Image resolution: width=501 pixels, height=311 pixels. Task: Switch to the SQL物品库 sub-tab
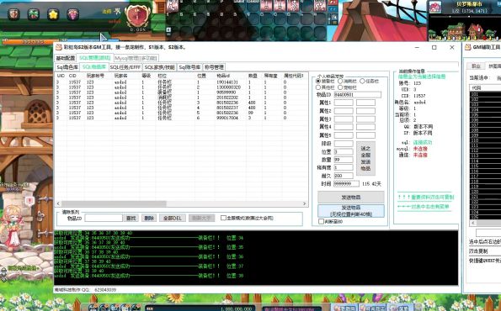coord(94,66)
